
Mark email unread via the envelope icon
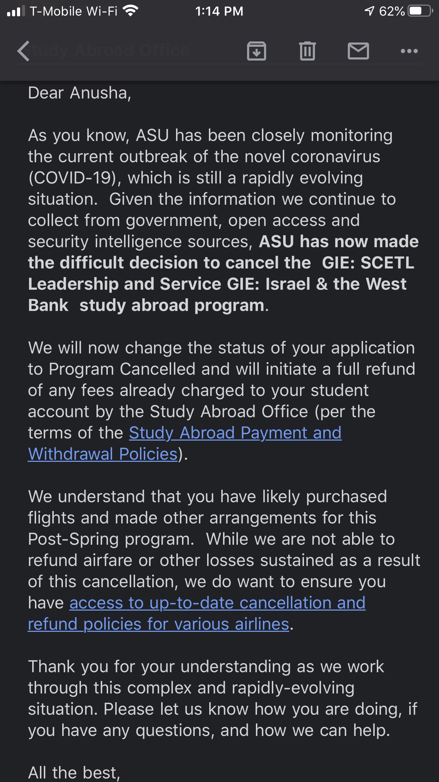[358, 51]
